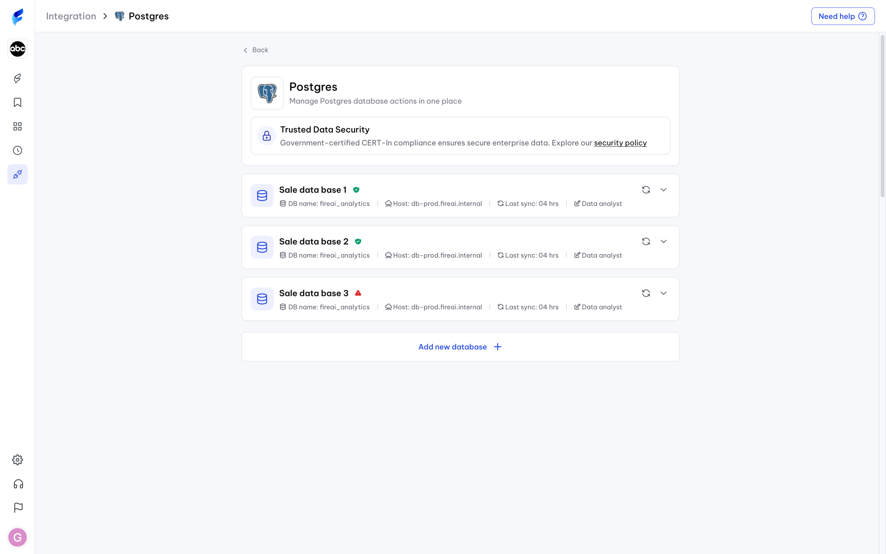The height and width of the screenshot is (554, 886).
Task: Open the bookmarks icon in sidebar
Action: tap(17, 102)
